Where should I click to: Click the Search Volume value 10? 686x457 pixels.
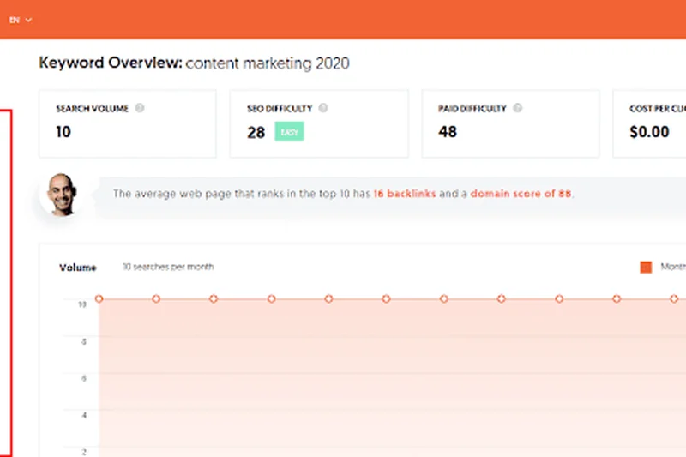pos(63,132)
